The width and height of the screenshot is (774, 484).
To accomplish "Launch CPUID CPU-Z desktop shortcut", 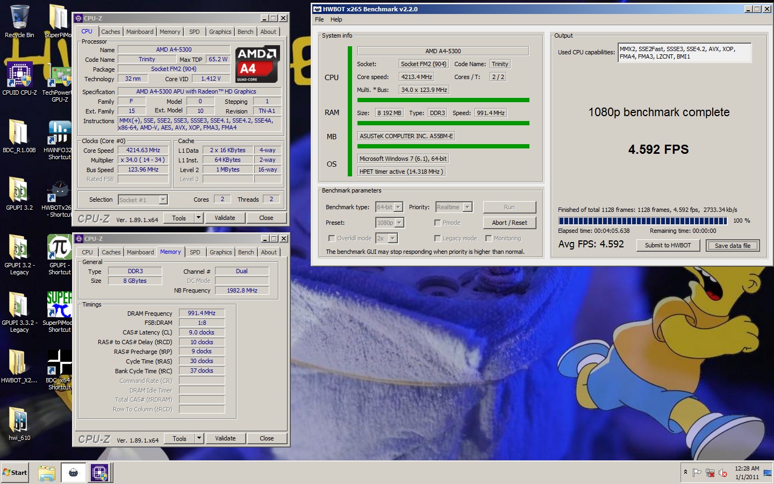I will 19,79.
